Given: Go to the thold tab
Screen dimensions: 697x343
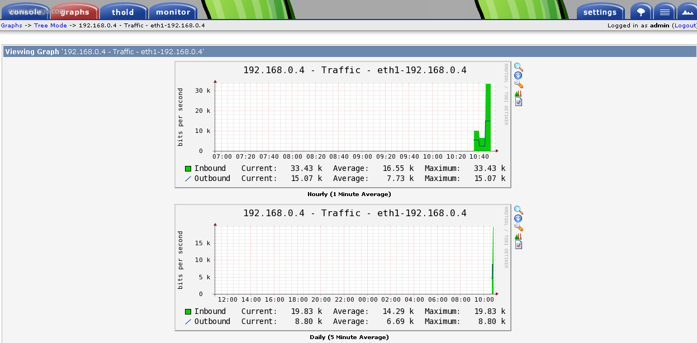Looking at the screenshot, I should 123,12.
